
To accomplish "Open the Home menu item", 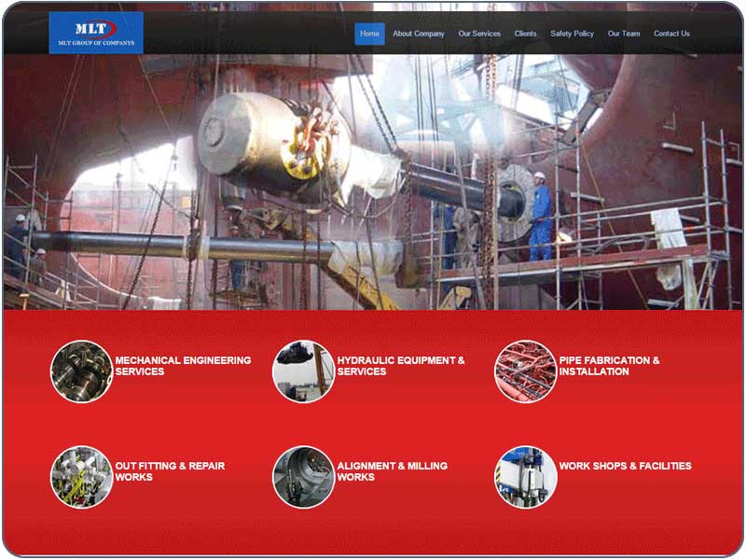I will 369,34.
